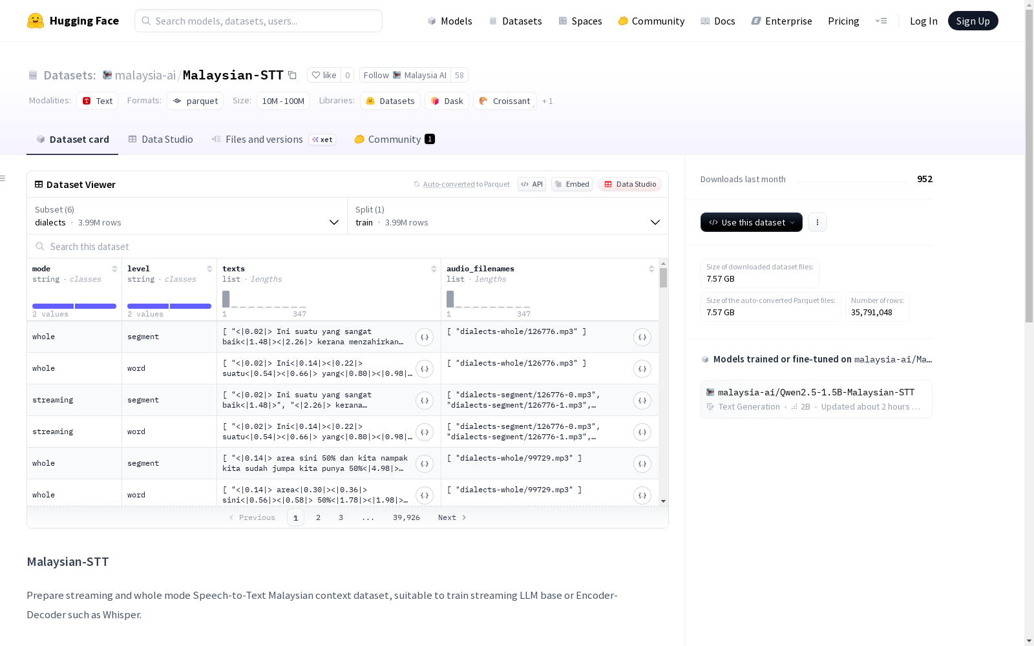This screenshot has height=646, width=1034.
Task: Click the Log In link
Action: (923, 21)
